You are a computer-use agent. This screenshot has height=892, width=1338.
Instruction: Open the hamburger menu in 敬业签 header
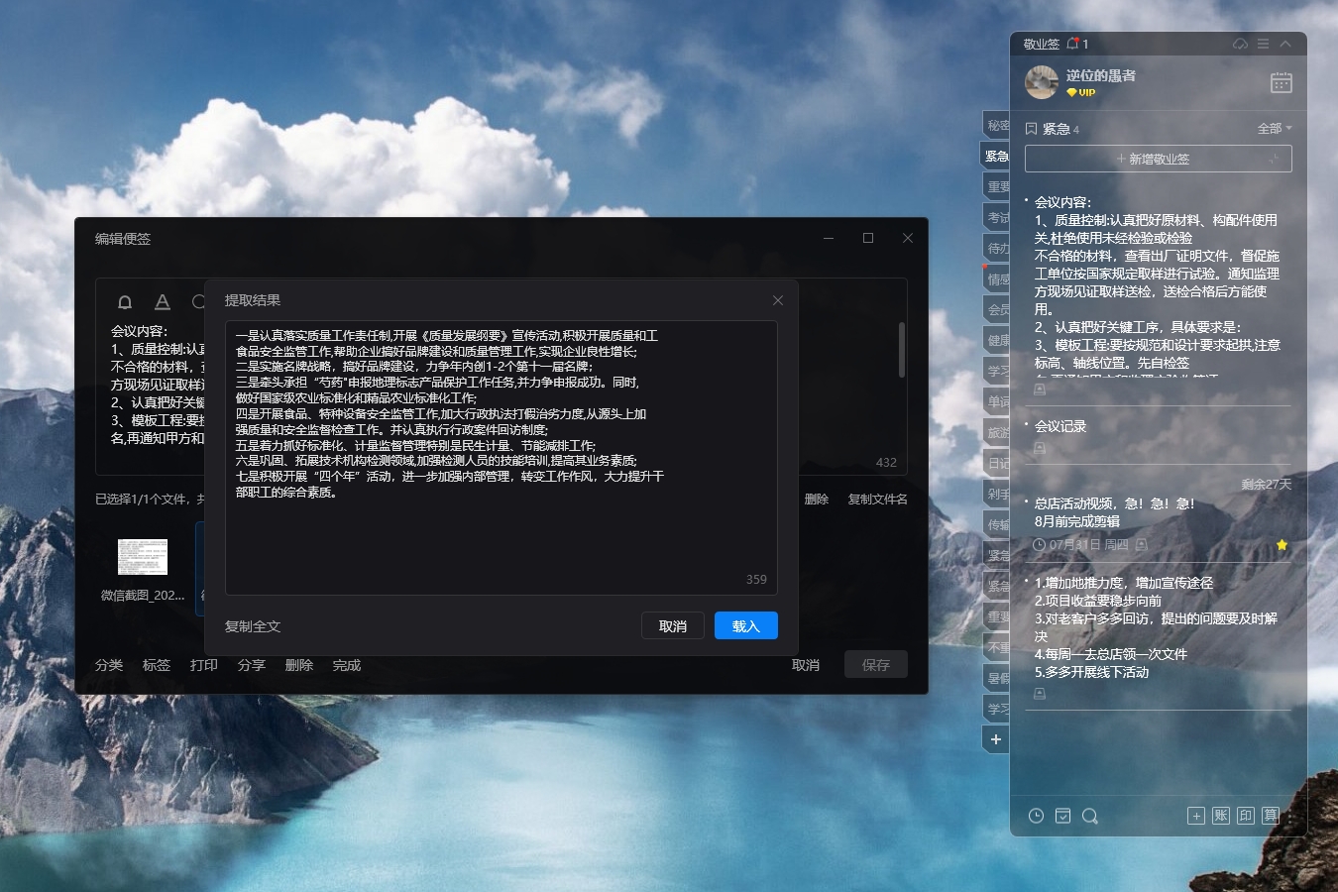coord(1263,44)
